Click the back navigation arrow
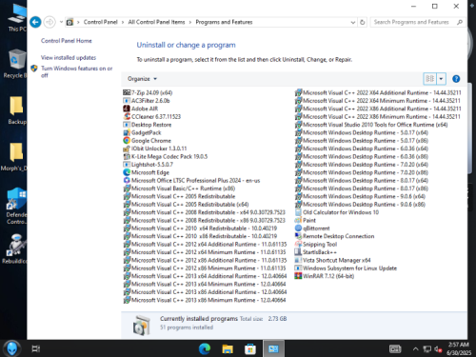Viewport: 476px width, 357px height. 35,22
